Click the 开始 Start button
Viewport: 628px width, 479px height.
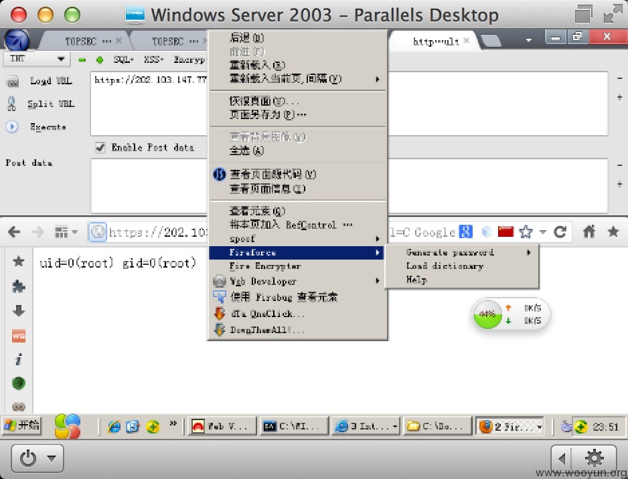coord(23,425)
